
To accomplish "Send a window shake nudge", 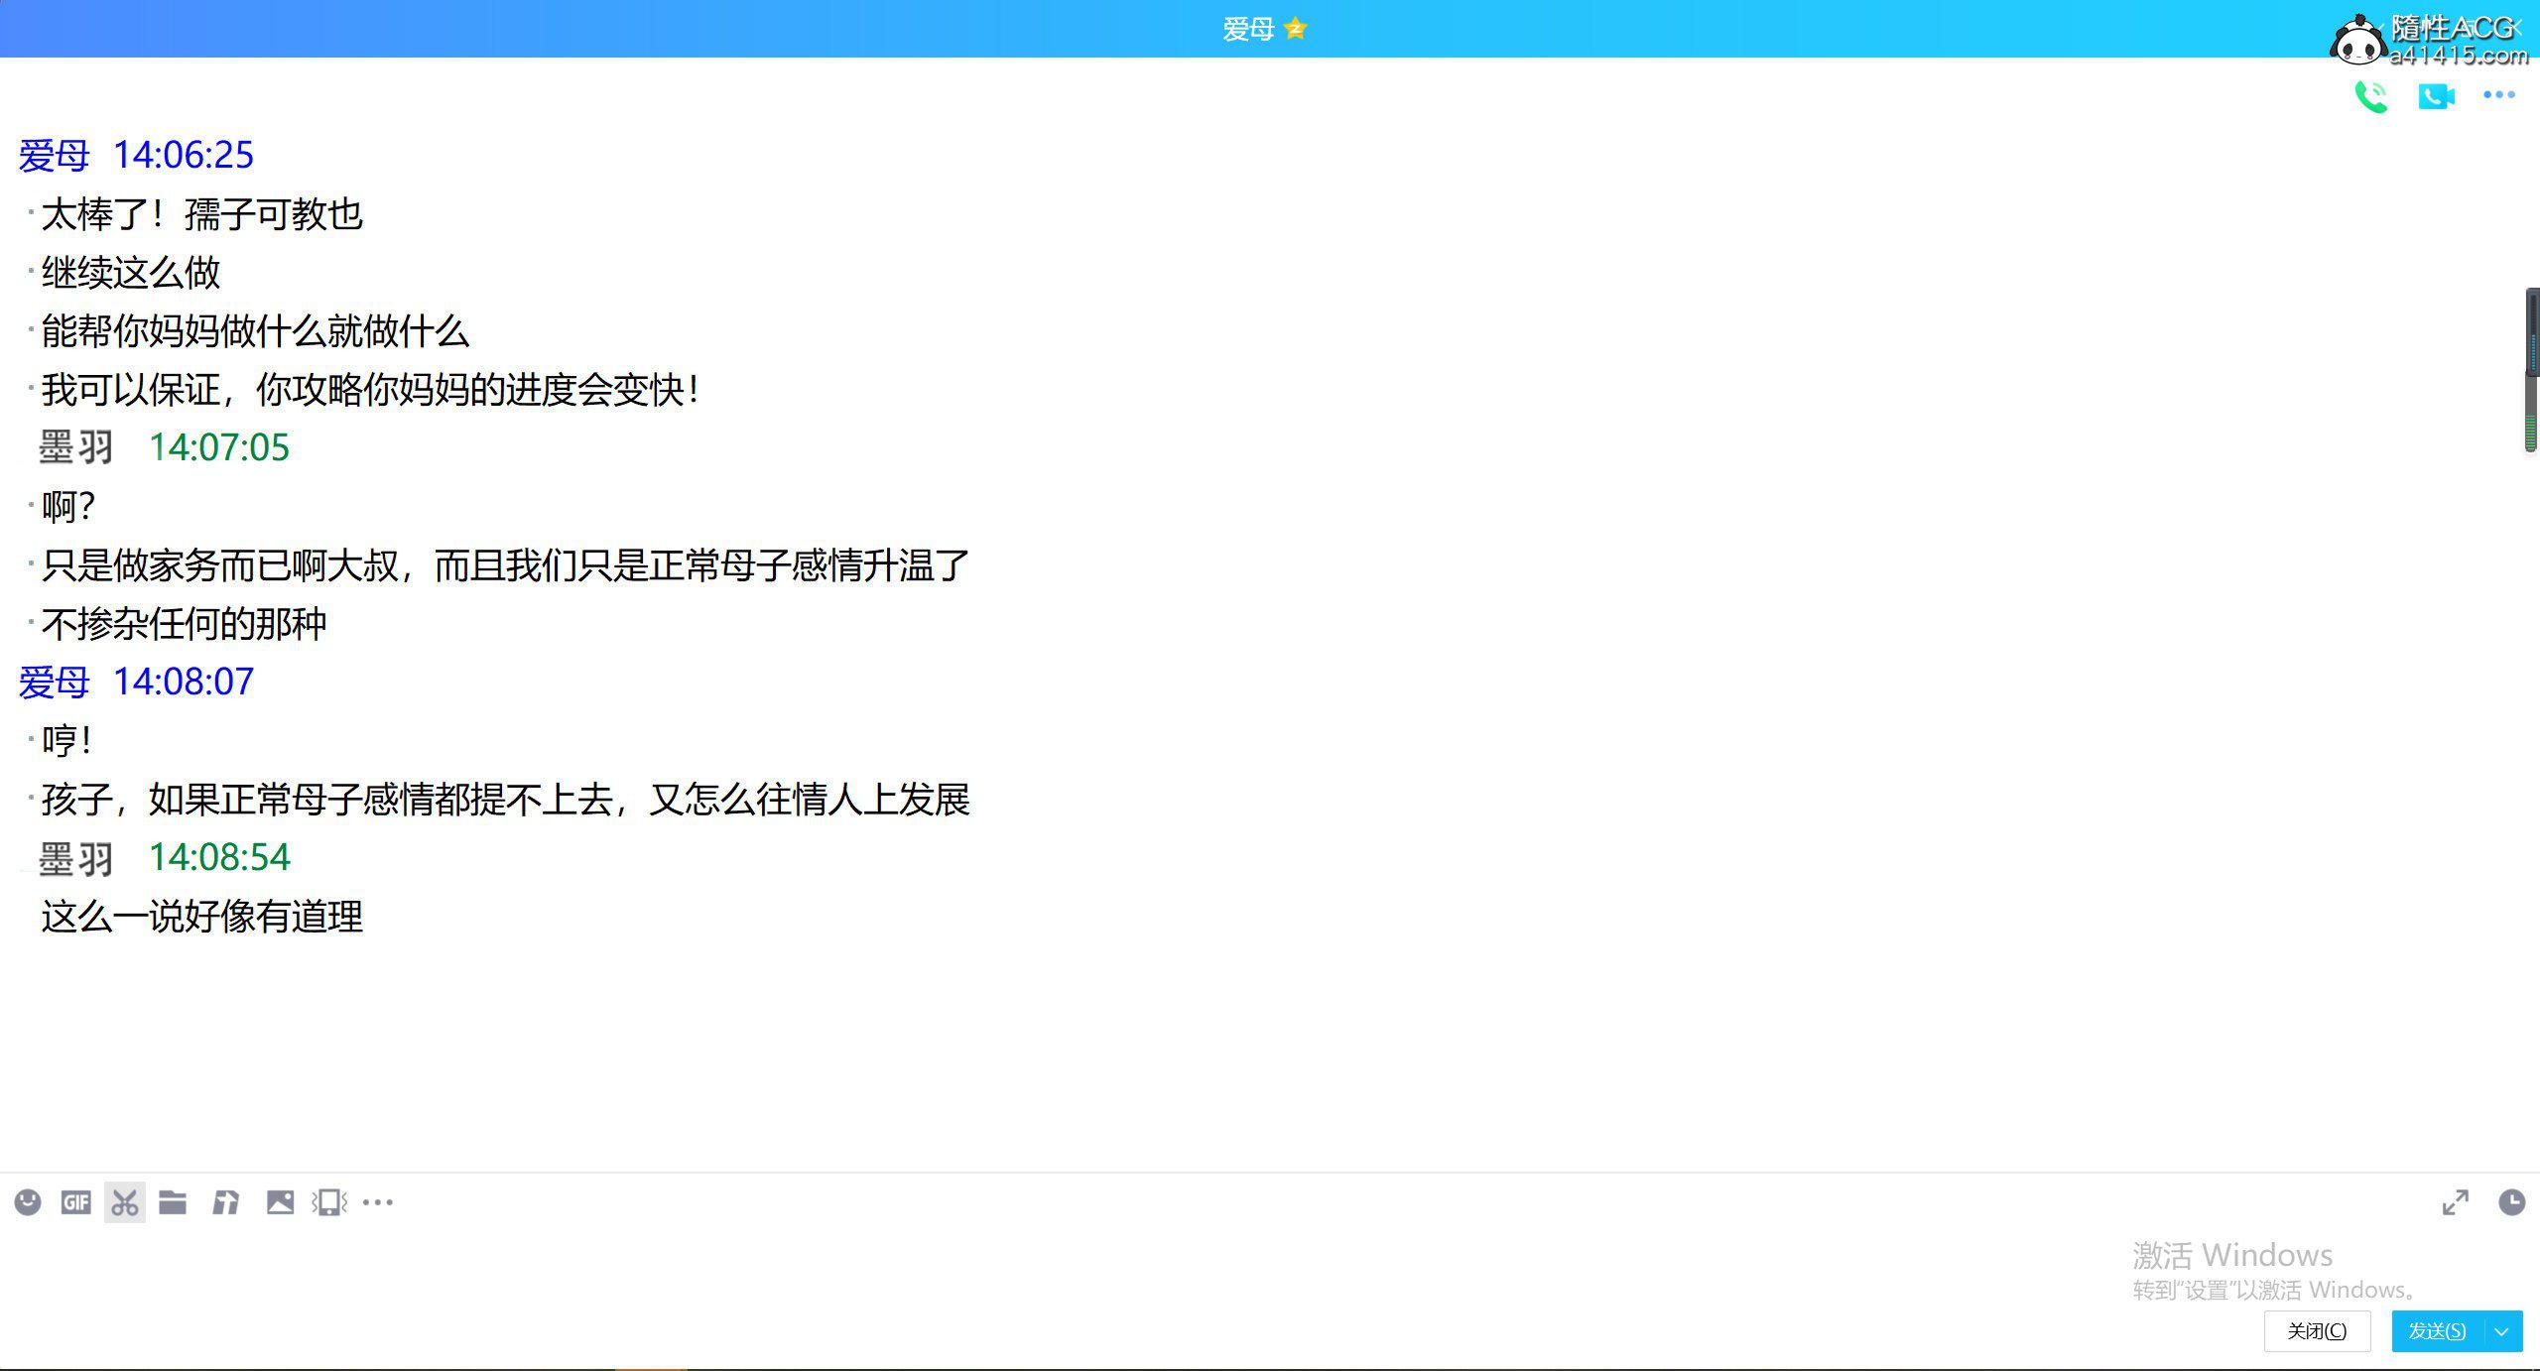I will 329,1202.
